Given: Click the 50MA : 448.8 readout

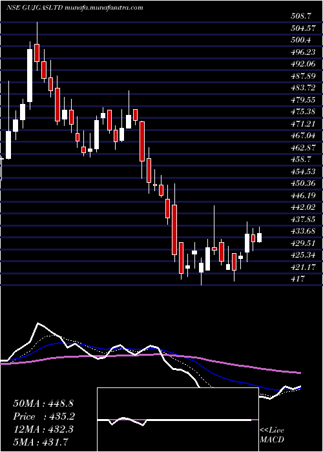Looking at the screenshot, I should [43, 404].
